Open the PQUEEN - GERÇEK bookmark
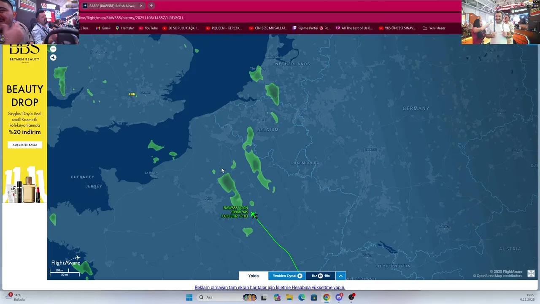The image size is (540, 304). coord(224,28)
